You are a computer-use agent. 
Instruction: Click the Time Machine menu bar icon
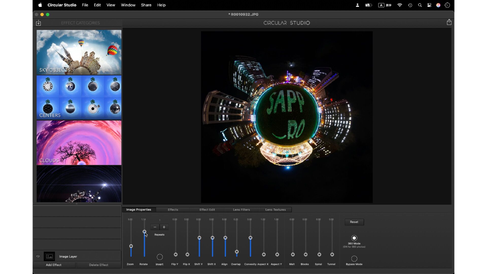[x=410, y=5]
